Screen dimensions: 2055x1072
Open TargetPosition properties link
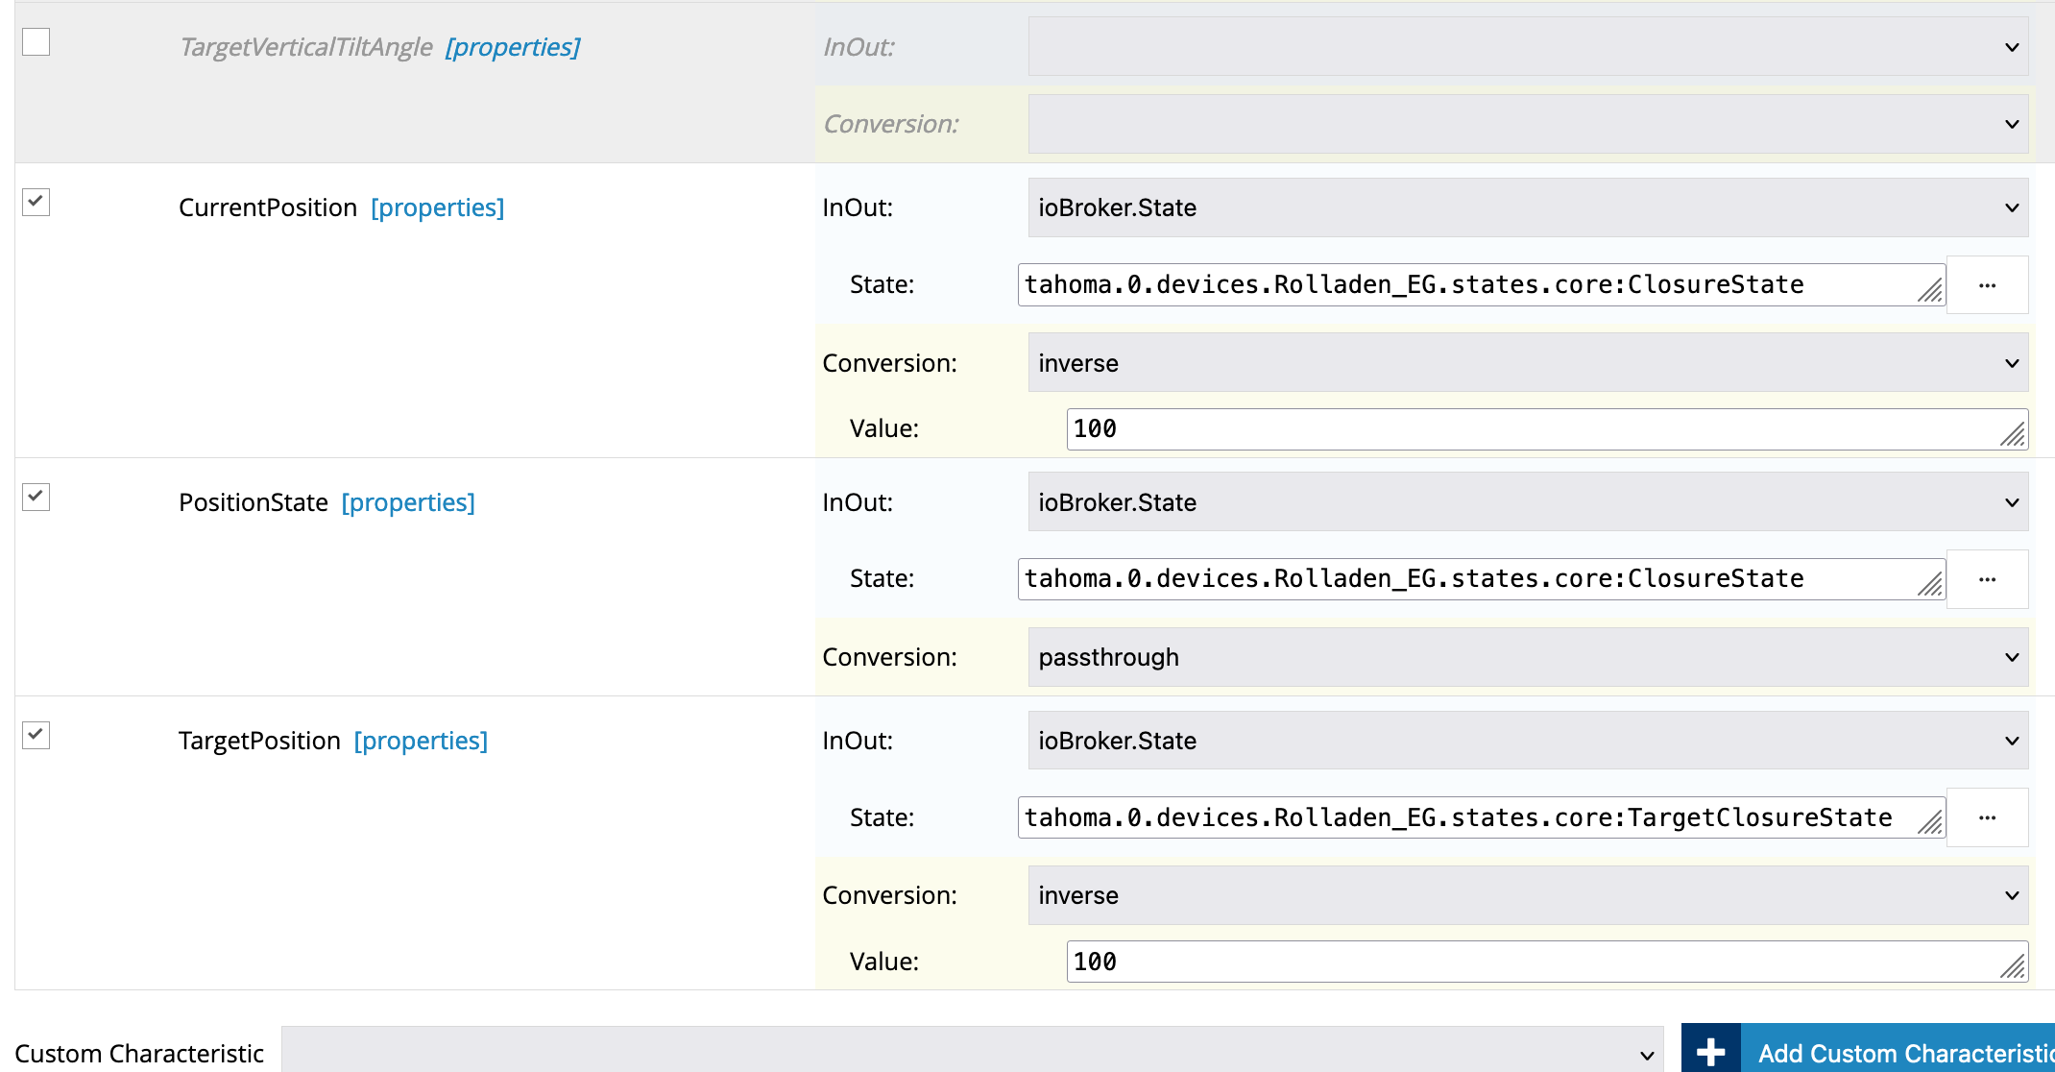pos(421,741)
